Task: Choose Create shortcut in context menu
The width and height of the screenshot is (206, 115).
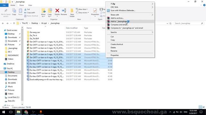Action: [x=130, y=44]
